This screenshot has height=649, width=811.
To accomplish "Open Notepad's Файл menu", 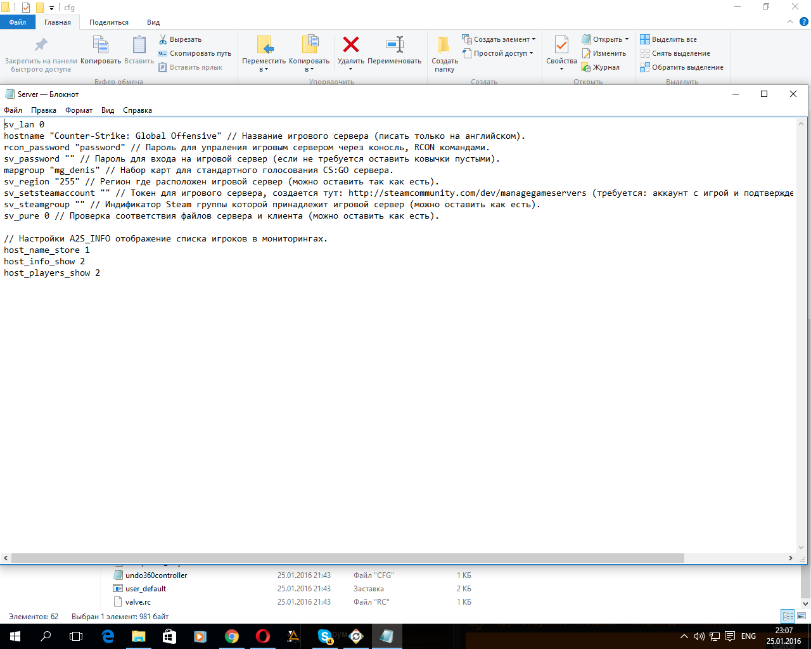I will (x=13, y=110).
